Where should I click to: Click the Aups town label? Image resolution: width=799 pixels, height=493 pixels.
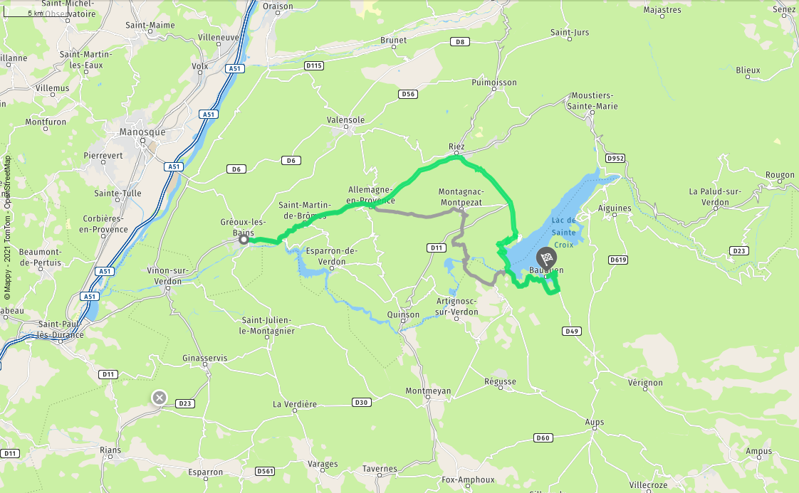tap(594, 422)
